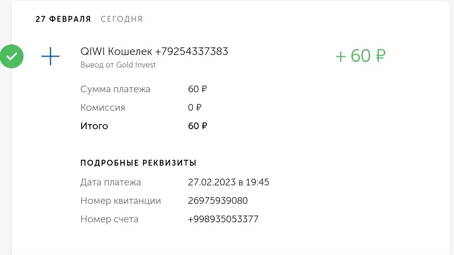Screen dimensions: 454x255
Task: Select the Номер счета label
Action: (x=109, y=219)
